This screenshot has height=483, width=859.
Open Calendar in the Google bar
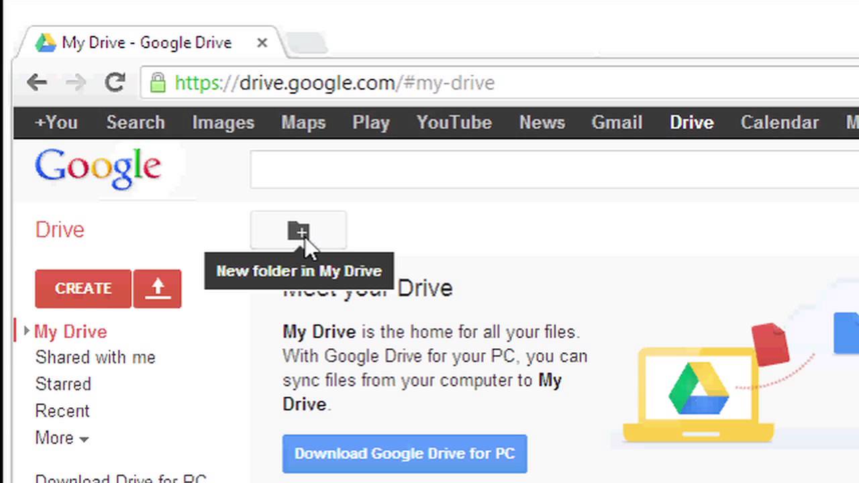[x=780, y=123]
